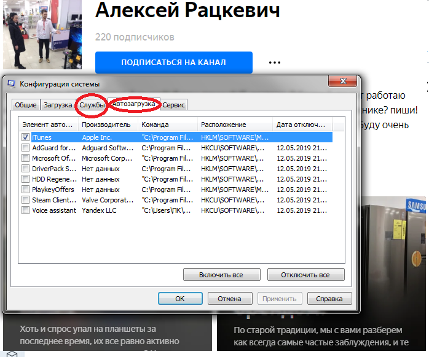Image resolution: width=429 pixels, height=357 pixels.
Task: Open the three-dots channel menu
Action: pos(274,63)
